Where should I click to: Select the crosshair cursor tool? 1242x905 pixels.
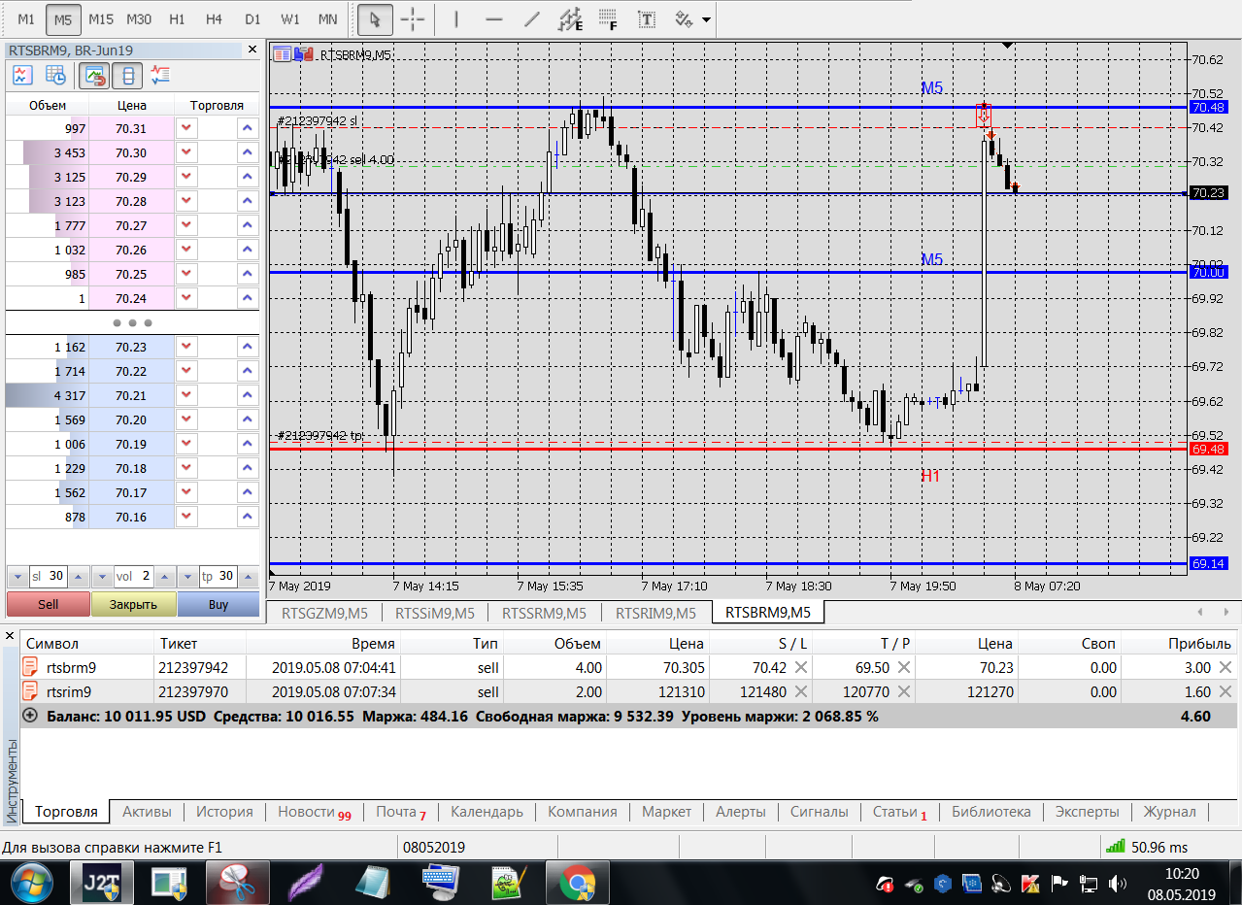413,19
